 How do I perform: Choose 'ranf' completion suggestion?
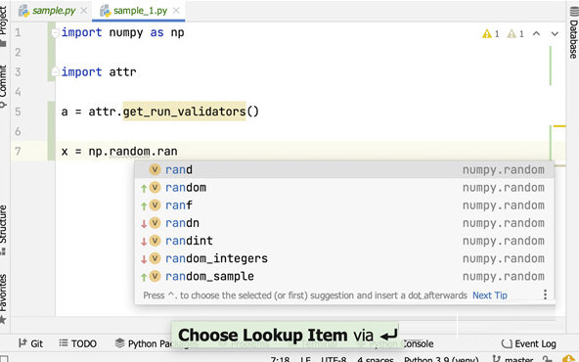[x=344, y=205]
